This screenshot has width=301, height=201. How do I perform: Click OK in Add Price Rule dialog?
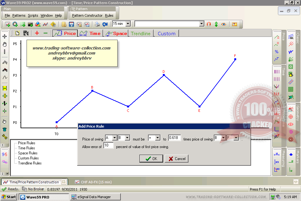(x=151, y=159)
